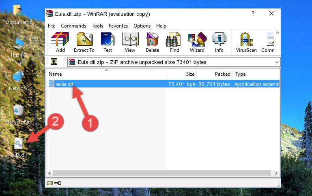The width and height of the screenshot is (312, 196).
Task: Select the Recycle Bin desktop icon
Action: coord(19,115)
